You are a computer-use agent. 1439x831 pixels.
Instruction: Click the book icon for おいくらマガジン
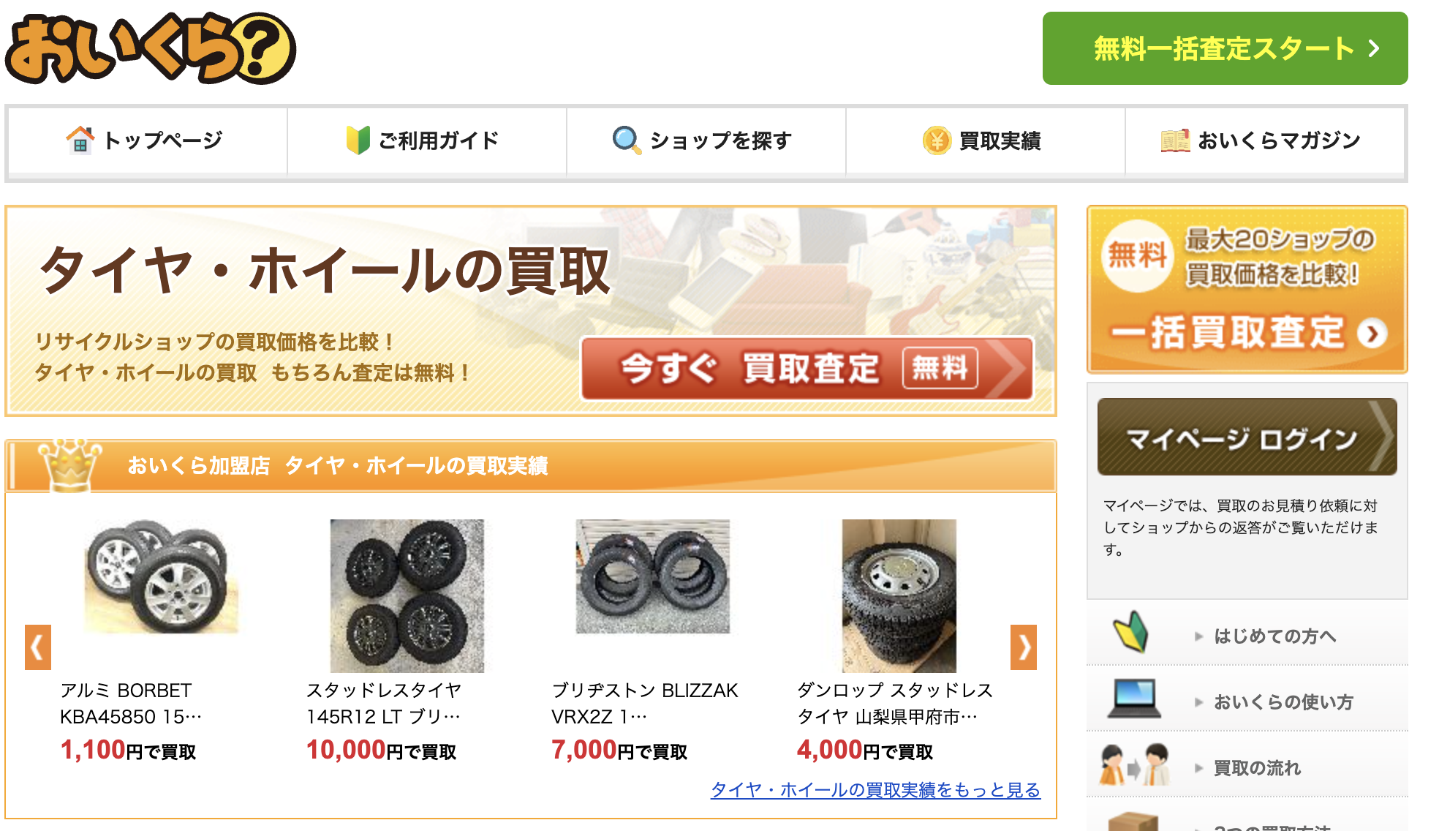point(1175,140)
